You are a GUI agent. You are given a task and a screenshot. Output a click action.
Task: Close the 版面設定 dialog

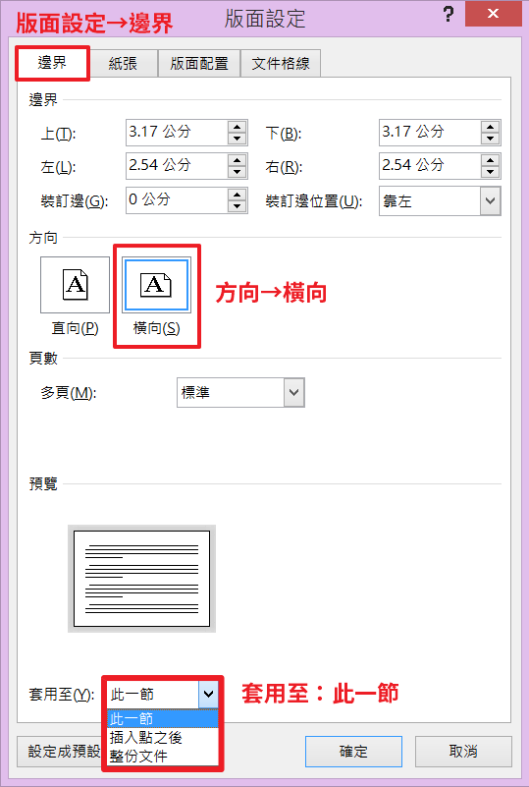493,14
